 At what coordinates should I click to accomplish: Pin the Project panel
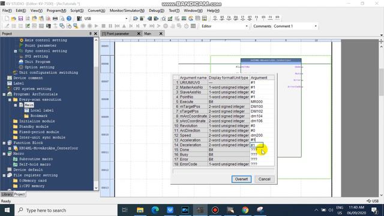tap(90, 34)
